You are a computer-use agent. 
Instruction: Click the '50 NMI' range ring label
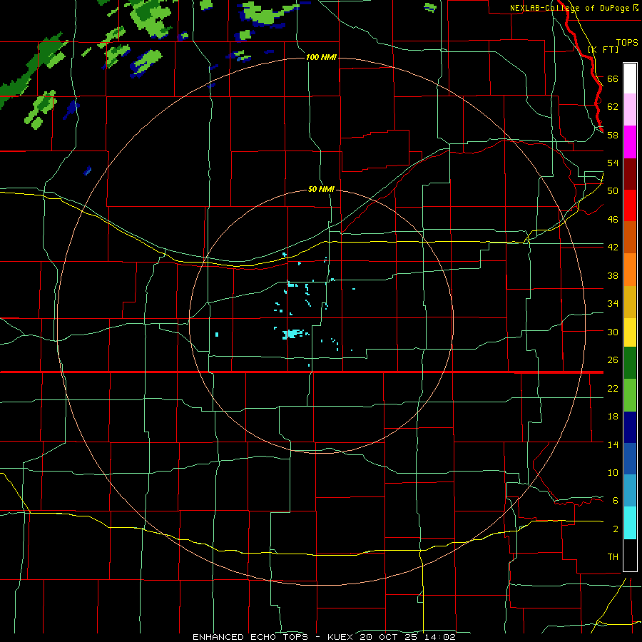pyautogui.click(x=321, y=189)
